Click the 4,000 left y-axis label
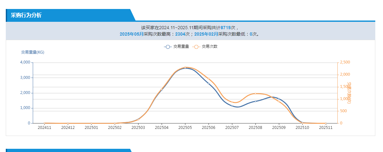The image size is (383, 152). click(25, 63)
